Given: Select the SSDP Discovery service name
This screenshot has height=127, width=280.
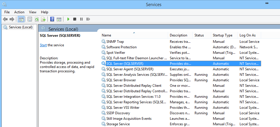Looking at the screenshot, I should click(118, 113).
